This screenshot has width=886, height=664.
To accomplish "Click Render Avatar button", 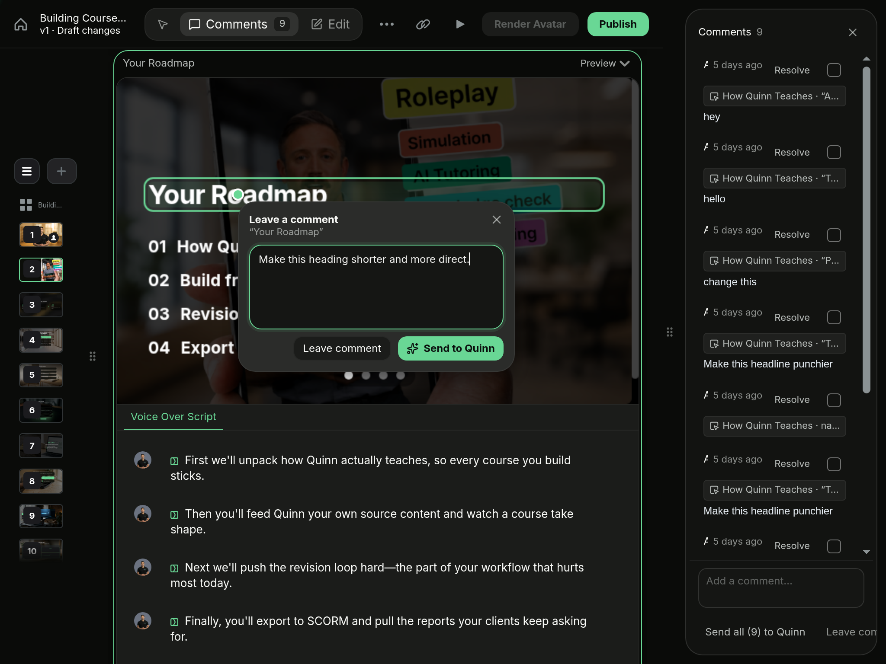I will pos(530,24).
